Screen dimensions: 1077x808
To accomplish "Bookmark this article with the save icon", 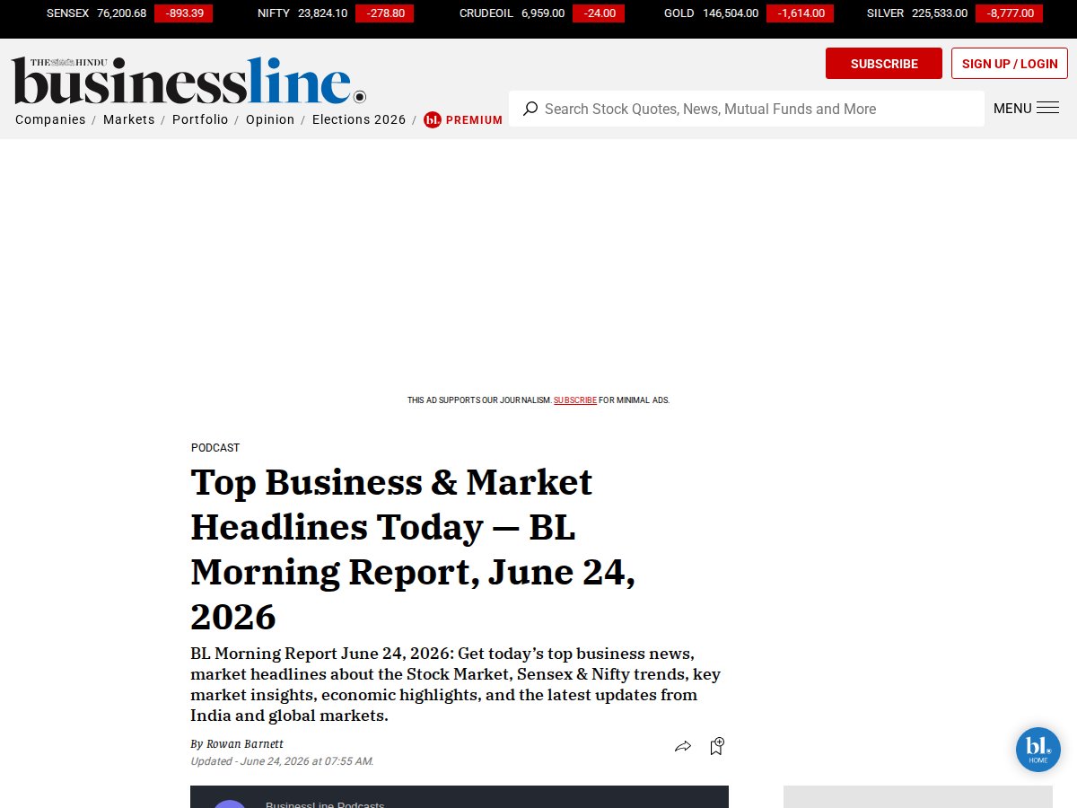I will 716,747.
